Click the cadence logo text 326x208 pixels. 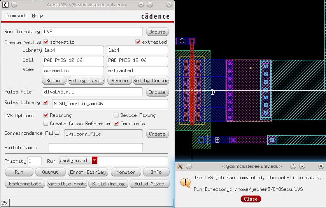(x=155, y=16)
